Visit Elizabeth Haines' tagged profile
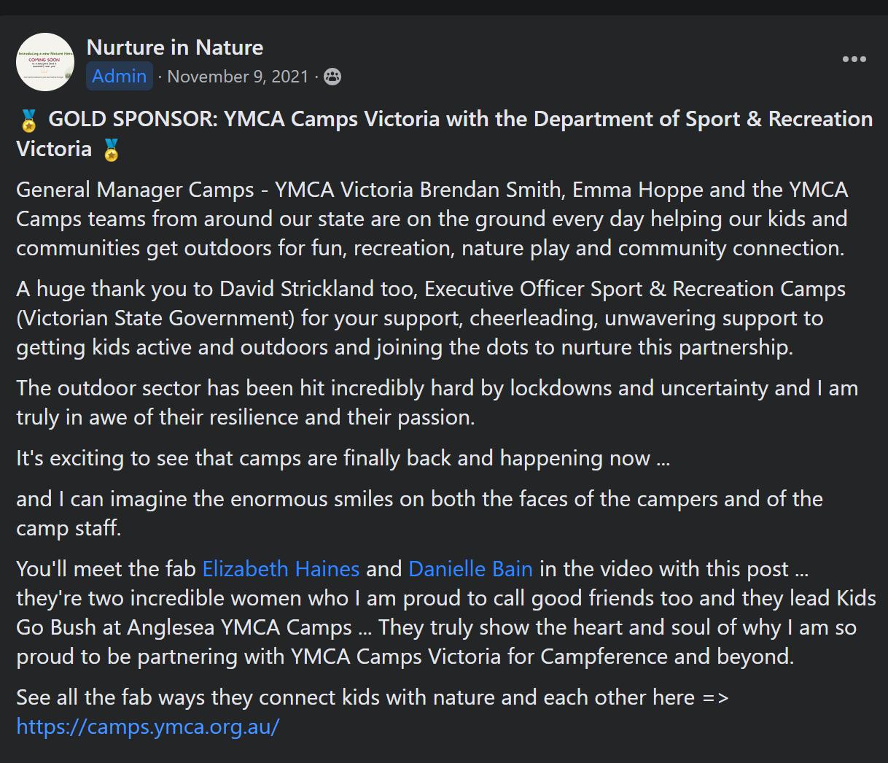The image size is (888, 763). click(x=281, y=569)
